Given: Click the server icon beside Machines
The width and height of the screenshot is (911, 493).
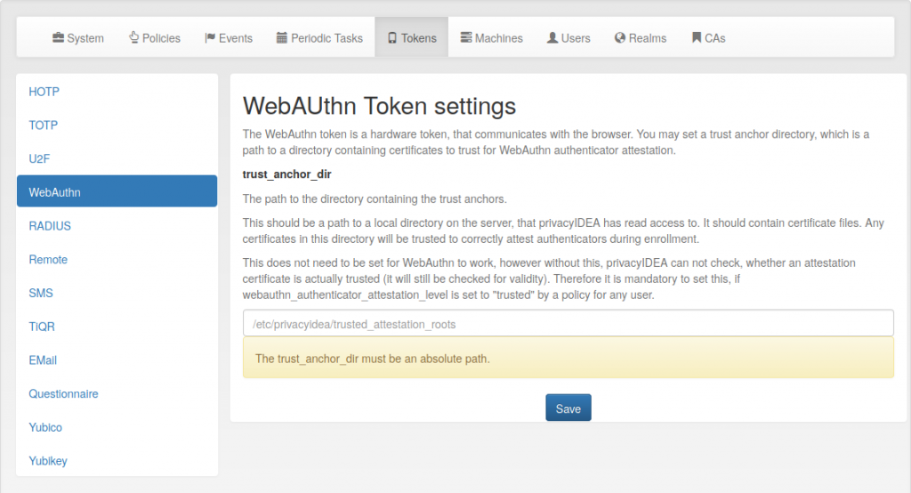Looking at the screenshot, I should (466, 37).
